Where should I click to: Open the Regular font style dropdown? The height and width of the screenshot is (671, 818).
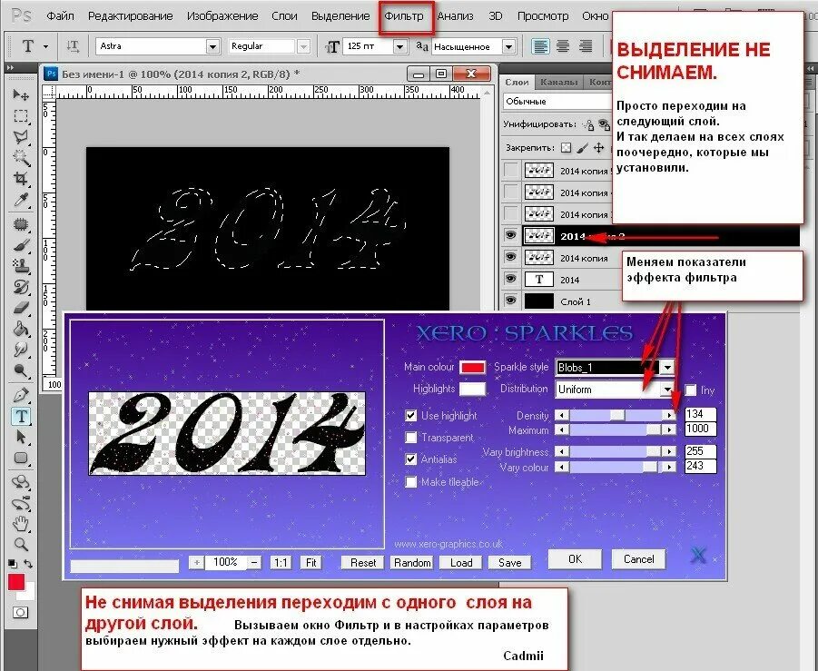303,46
